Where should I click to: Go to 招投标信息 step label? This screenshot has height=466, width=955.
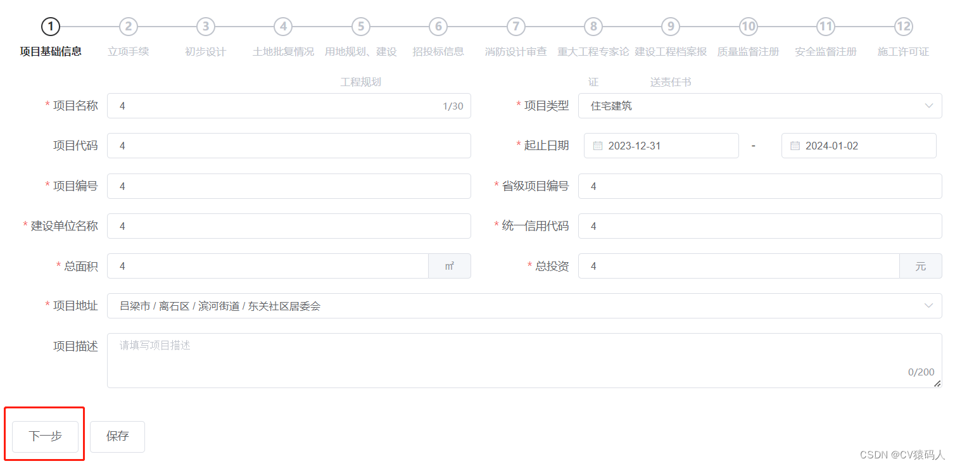pos(438,52)
